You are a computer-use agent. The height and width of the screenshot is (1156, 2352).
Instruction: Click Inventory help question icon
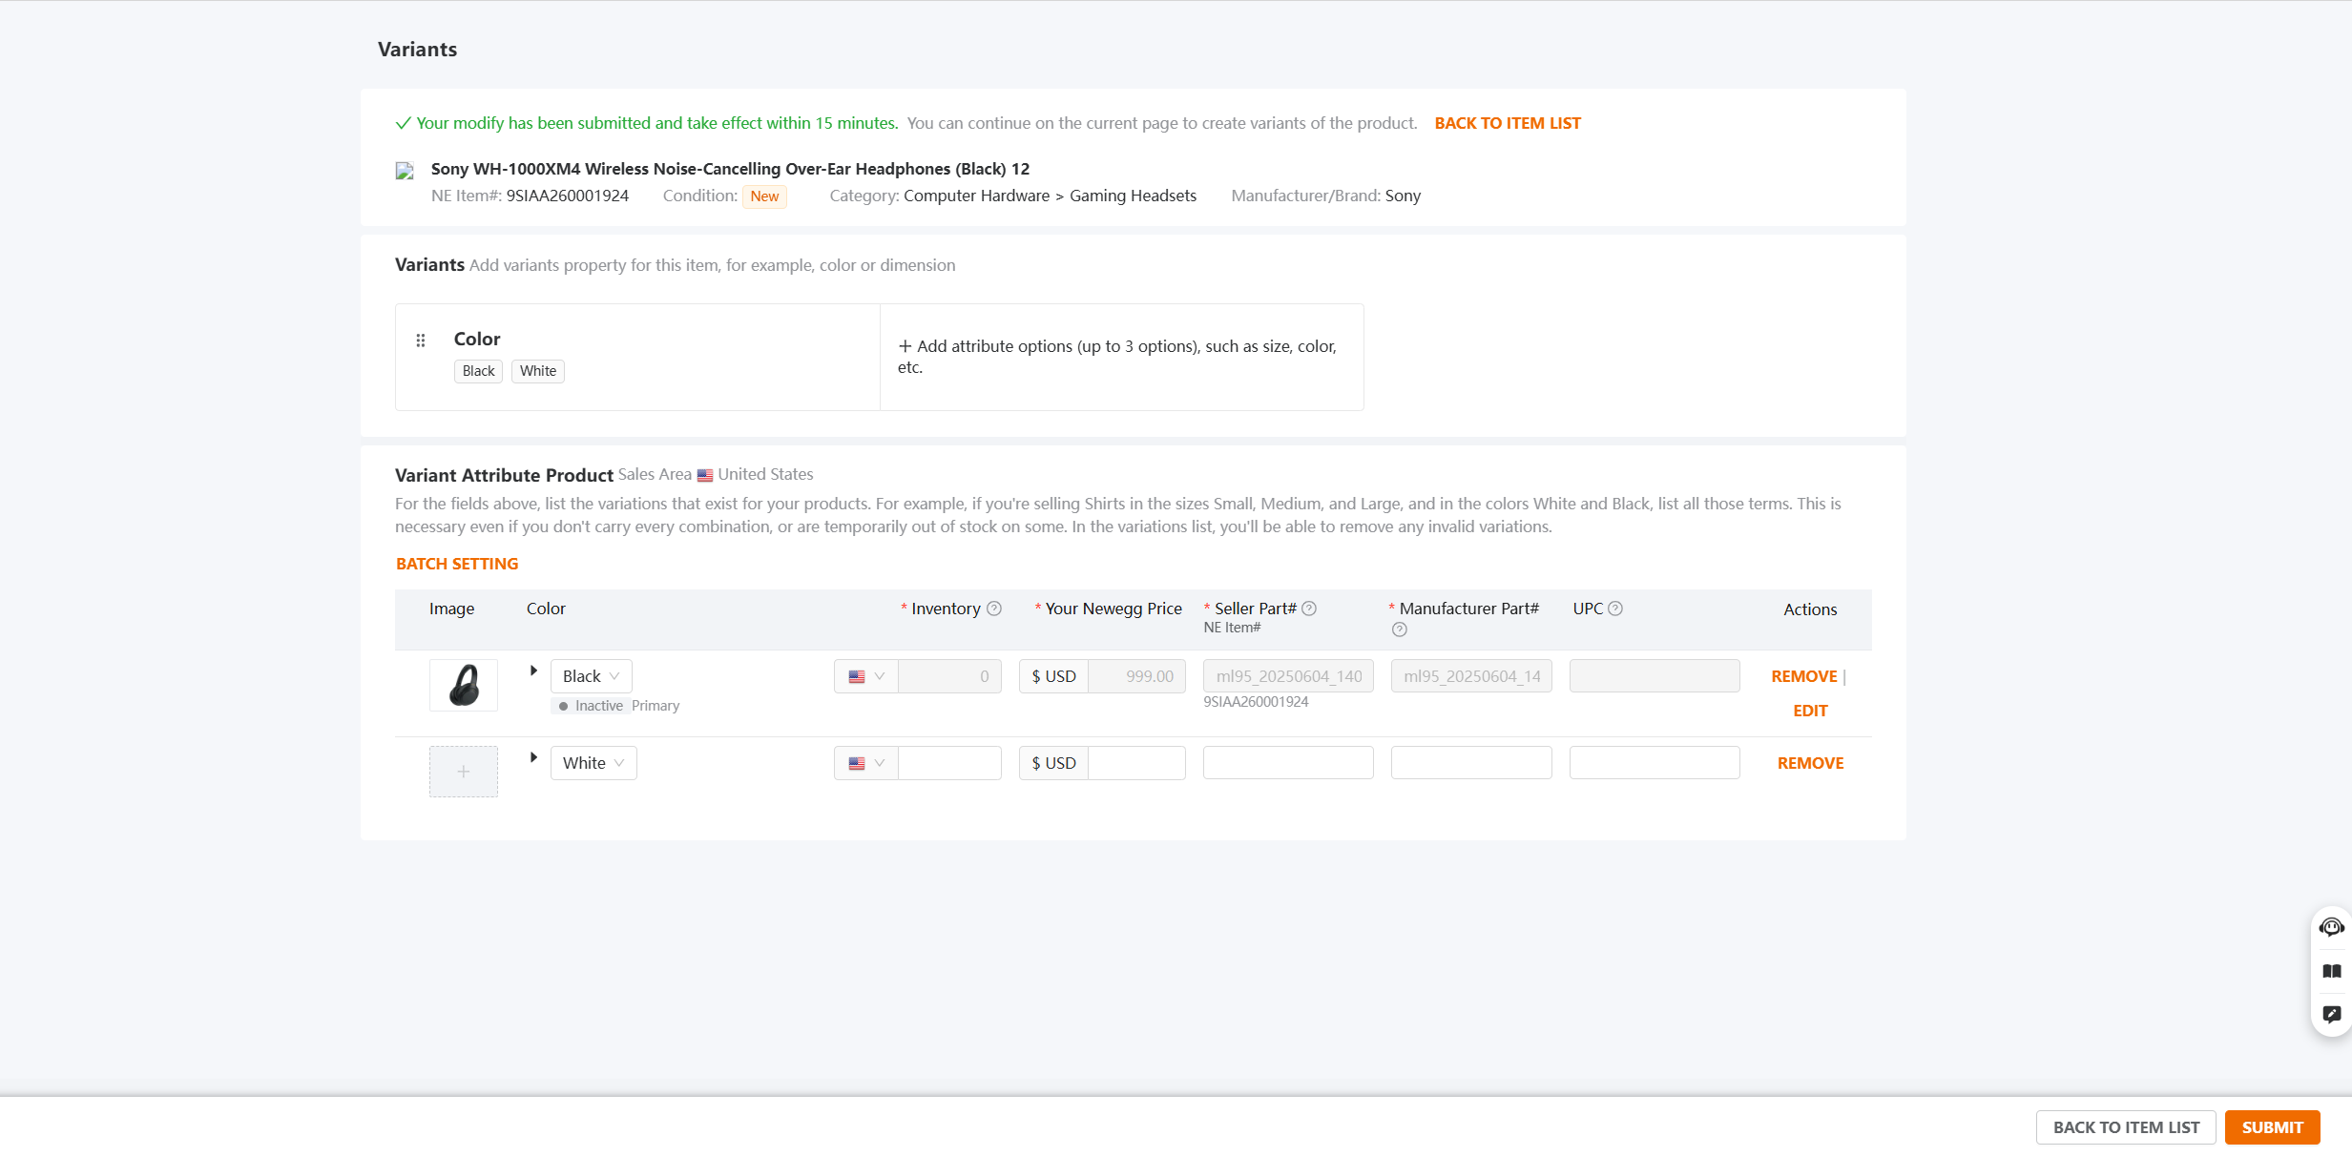(994, 609)
